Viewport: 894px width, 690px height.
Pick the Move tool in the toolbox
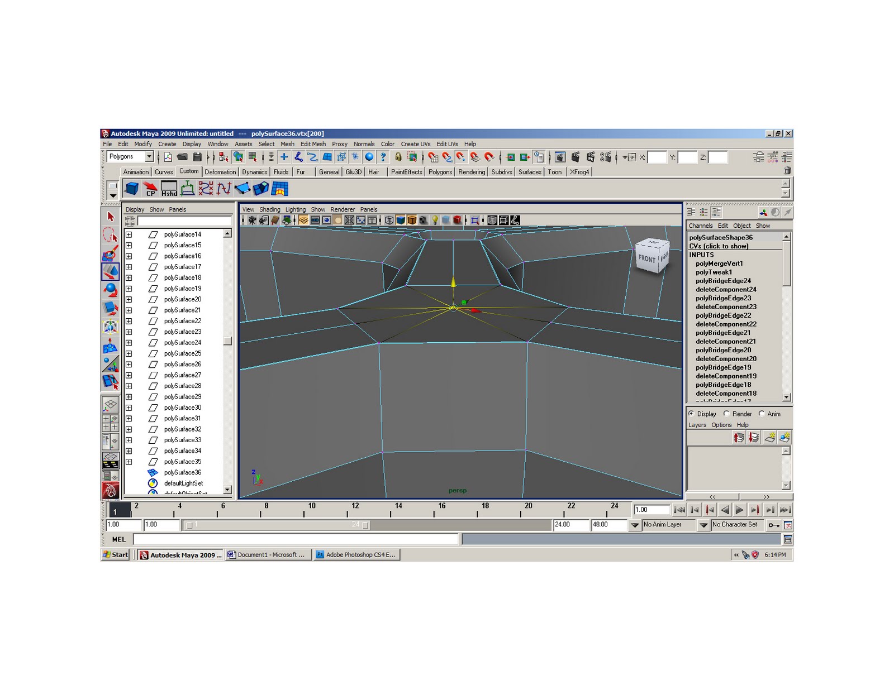[110, 272]
